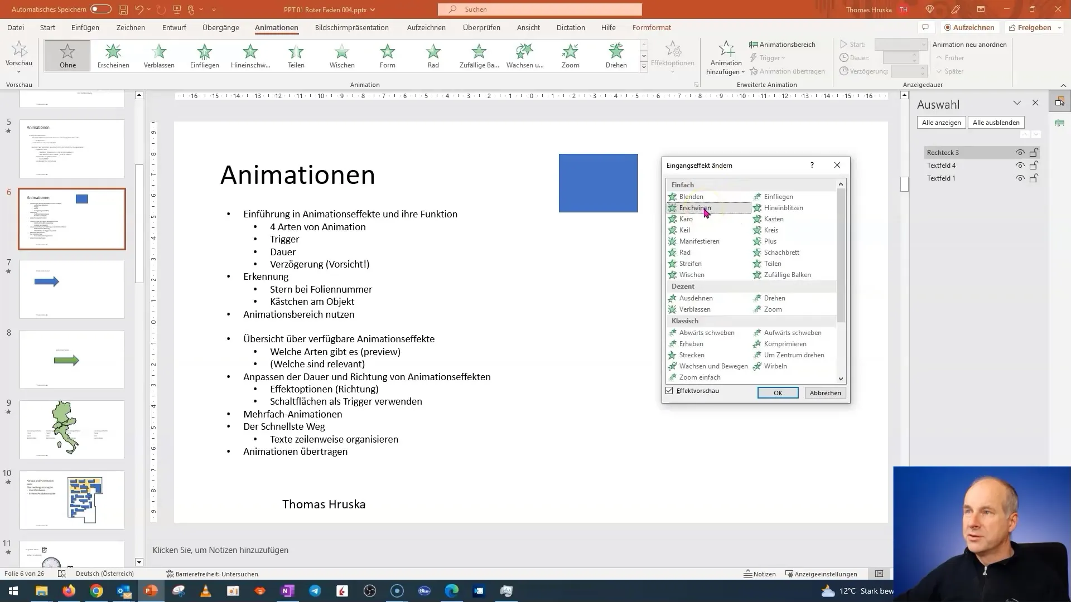Pick the Rad animation effect in ribbon
1071x602 pixels.
click(433, 56)
